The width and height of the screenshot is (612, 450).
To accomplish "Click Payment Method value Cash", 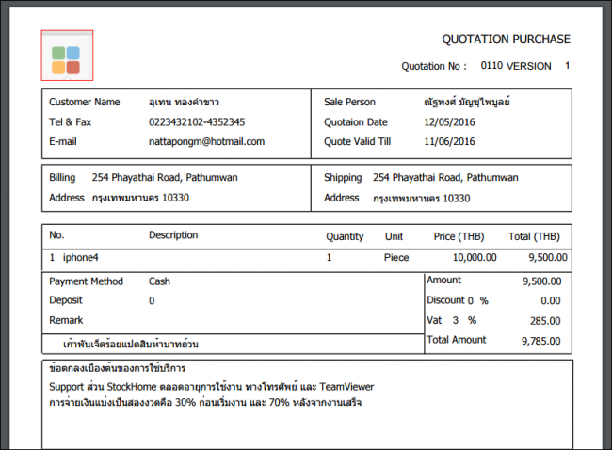I will click(x=159, y=281).
